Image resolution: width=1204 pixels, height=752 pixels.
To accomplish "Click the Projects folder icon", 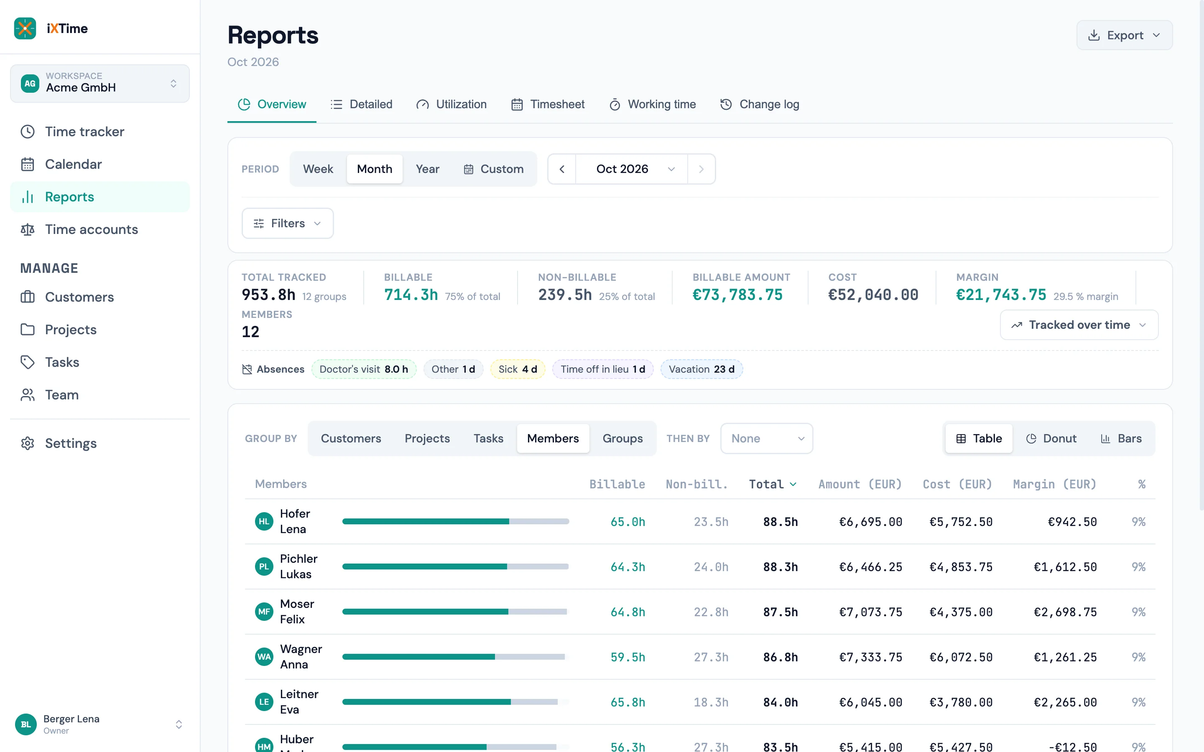I will (x=27, y=329).
